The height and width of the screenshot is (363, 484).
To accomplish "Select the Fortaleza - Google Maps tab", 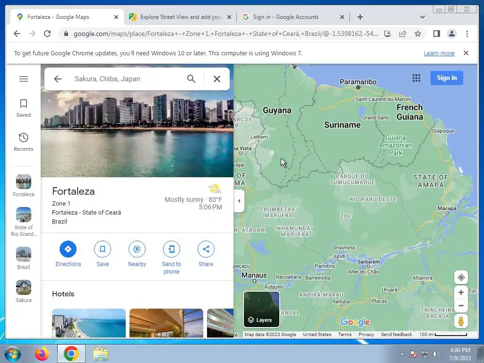I will 67,17.
